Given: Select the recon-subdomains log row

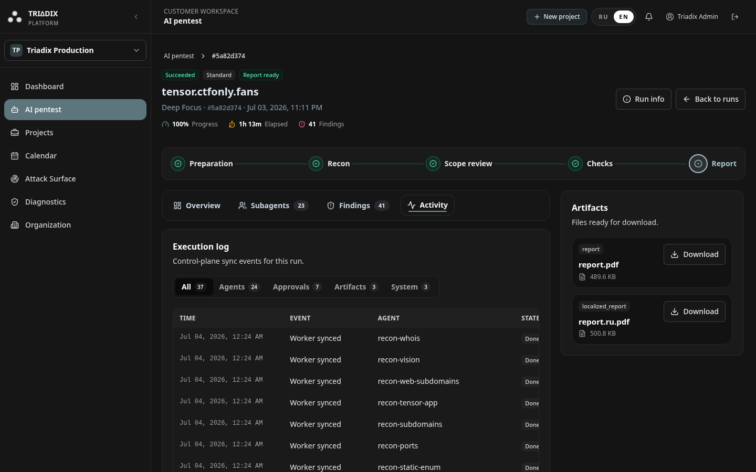Looking at the screenshot, I should pyautogui.click(x=356, y=424).
